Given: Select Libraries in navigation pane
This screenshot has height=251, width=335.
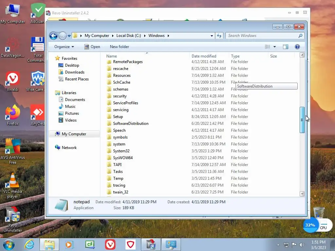Looking at the screenshot, I should (69, 92).
